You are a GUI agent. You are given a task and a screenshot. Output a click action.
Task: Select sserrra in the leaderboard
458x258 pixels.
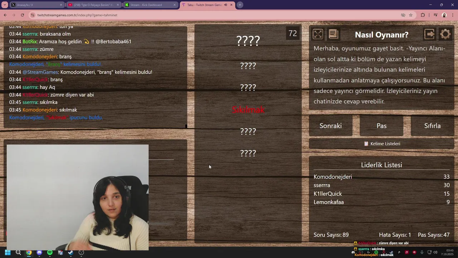point(322,185)
